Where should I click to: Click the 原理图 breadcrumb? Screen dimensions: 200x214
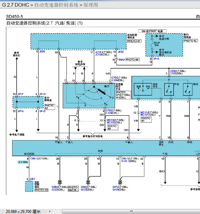(91, 5)
